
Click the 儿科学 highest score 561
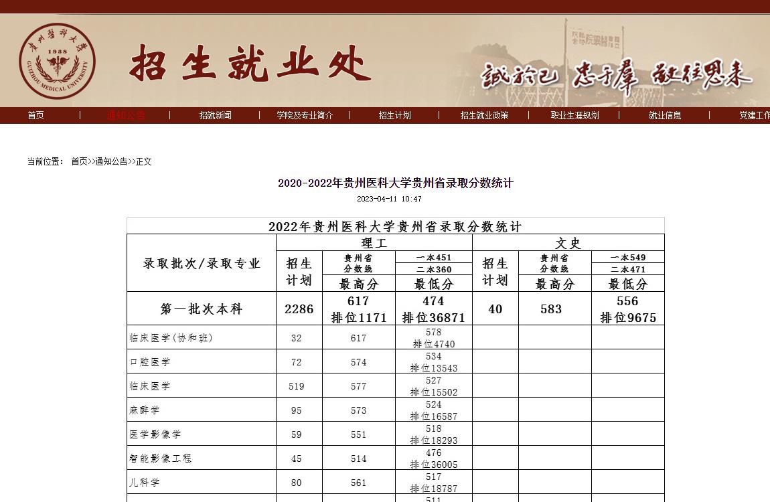point(358,483)
